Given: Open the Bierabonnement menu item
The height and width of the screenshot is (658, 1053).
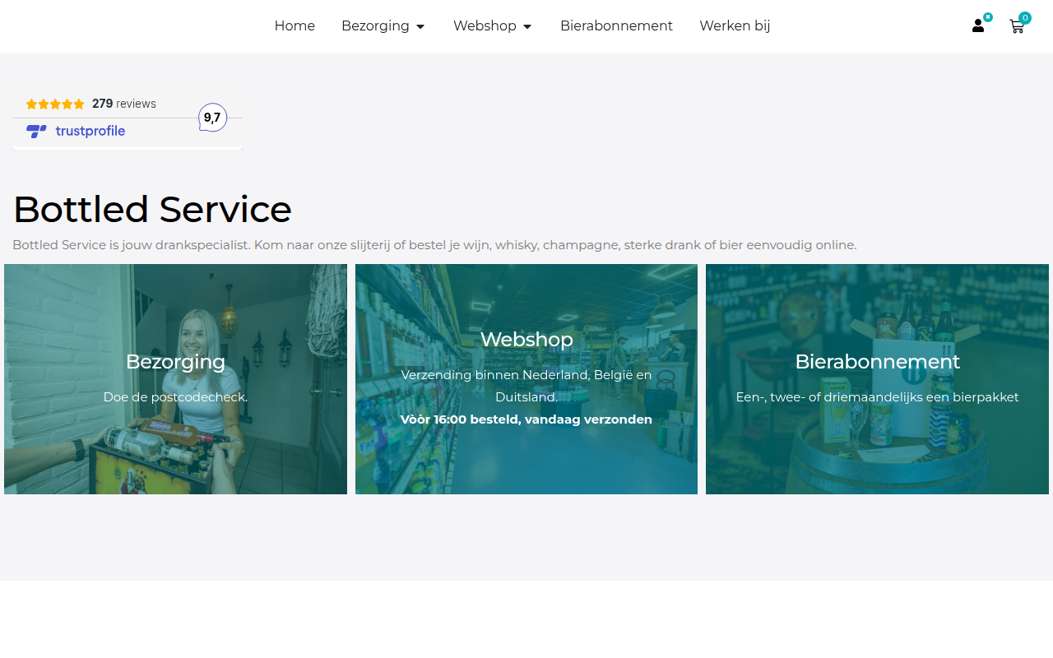Looking at the screenshot, I should click(x=616, y=25).
